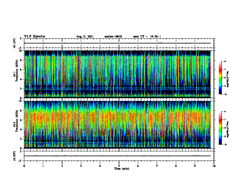
Task: Click the 'Time (min)' axis title
Action: pyautogui.click(x=122, y=169)
